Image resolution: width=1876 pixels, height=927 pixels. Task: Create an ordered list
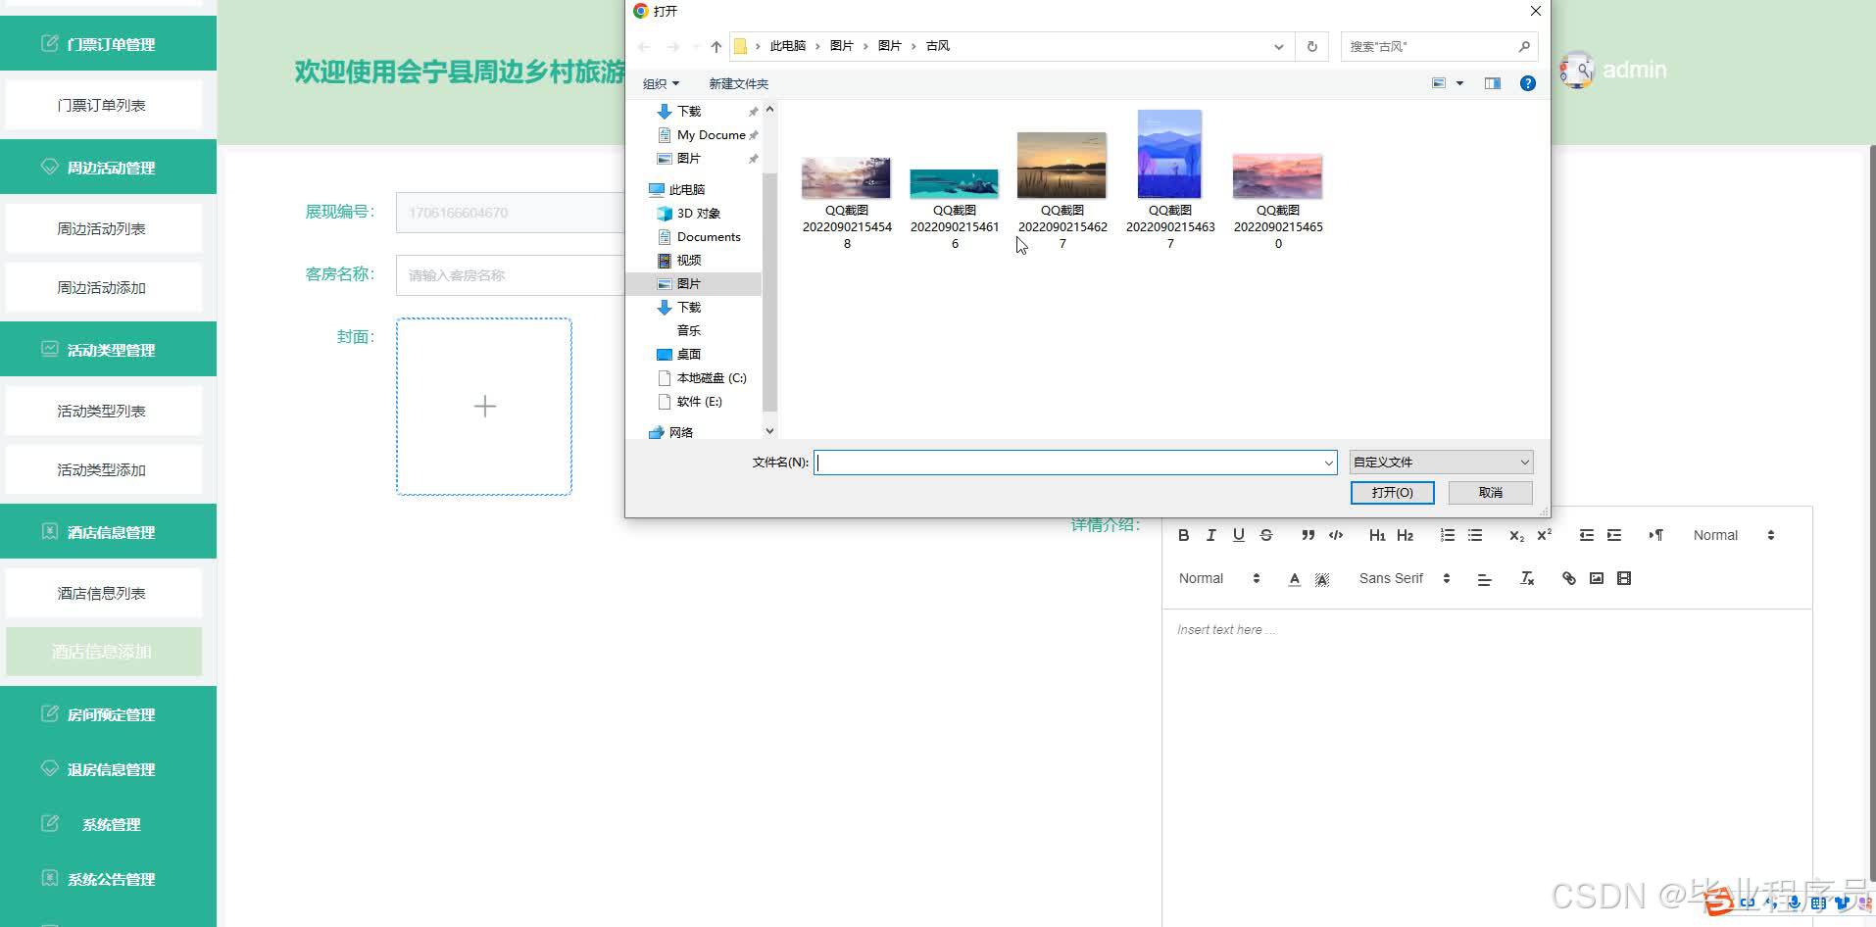tap(1447, 535)
